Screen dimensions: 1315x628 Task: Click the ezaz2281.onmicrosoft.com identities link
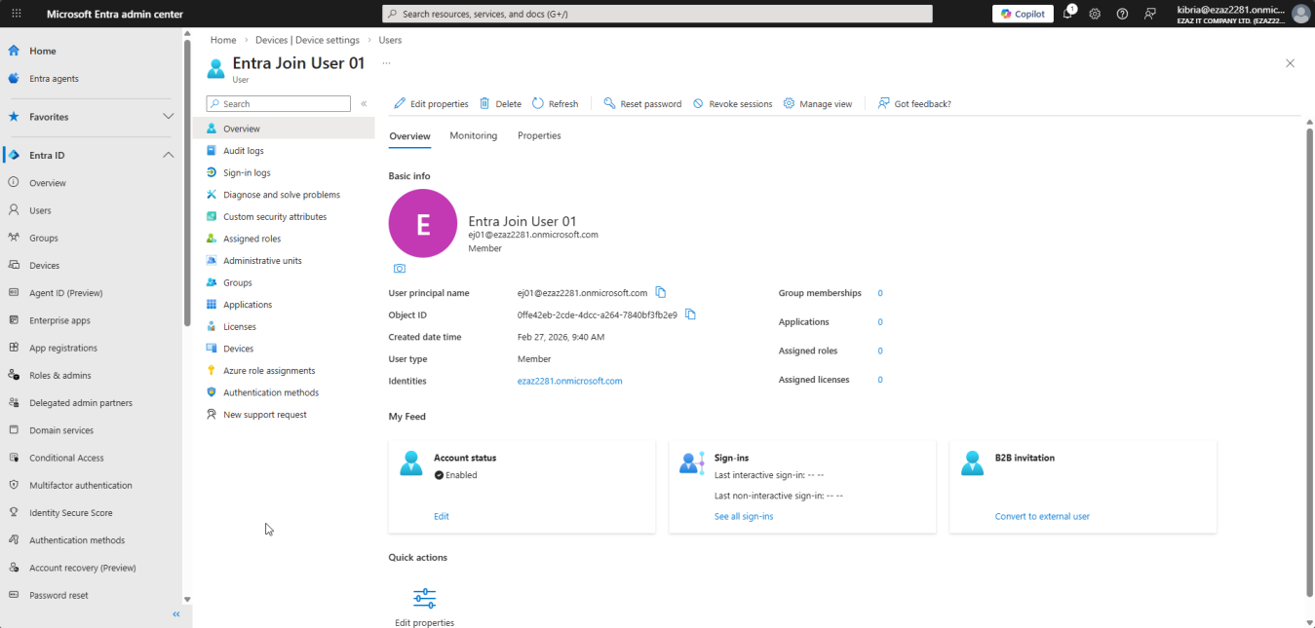point(569,381)
